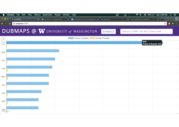179x127 pixels.
Task: Click the Chrome profile avatar button
Action: tap(176, 19)
